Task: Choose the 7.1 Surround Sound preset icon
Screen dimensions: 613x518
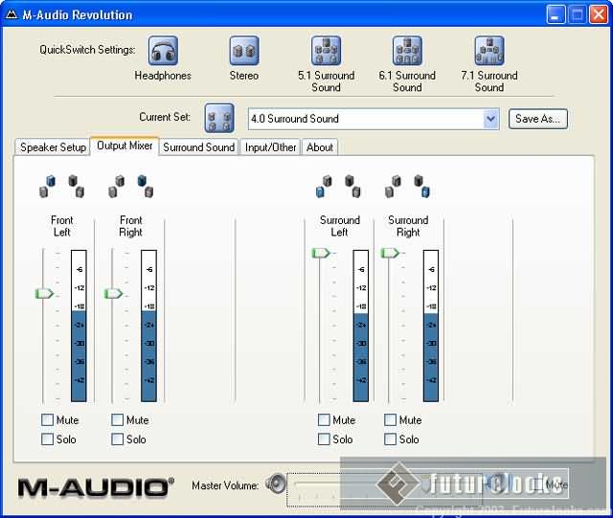Action: coord(489,51)
